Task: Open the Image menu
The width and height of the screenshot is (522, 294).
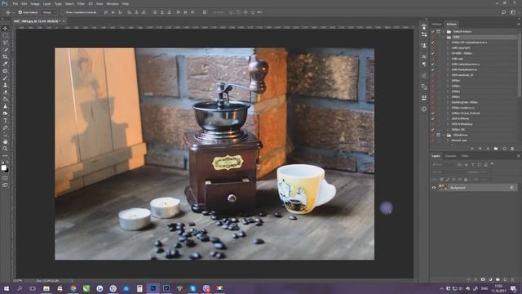Action: pos(35,3)
